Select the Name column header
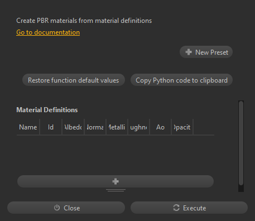This screenshot has height=221, width=255. point(28,127)
